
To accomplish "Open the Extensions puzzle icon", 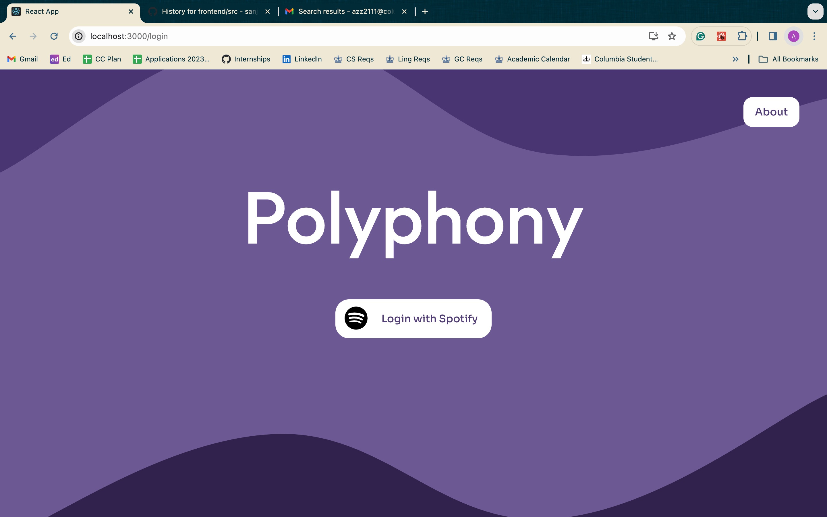I will (x=742, y=36).
